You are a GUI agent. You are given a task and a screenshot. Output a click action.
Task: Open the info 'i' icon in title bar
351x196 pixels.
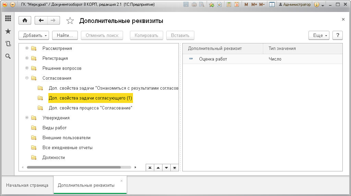pos(316,4)
